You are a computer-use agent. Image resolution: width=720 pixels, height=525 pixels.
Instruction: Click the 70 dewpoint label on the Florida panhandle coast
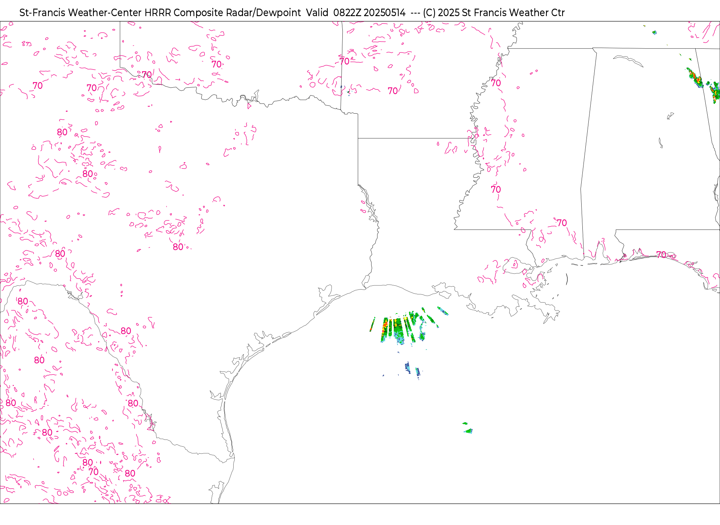[x=661, y=255]
